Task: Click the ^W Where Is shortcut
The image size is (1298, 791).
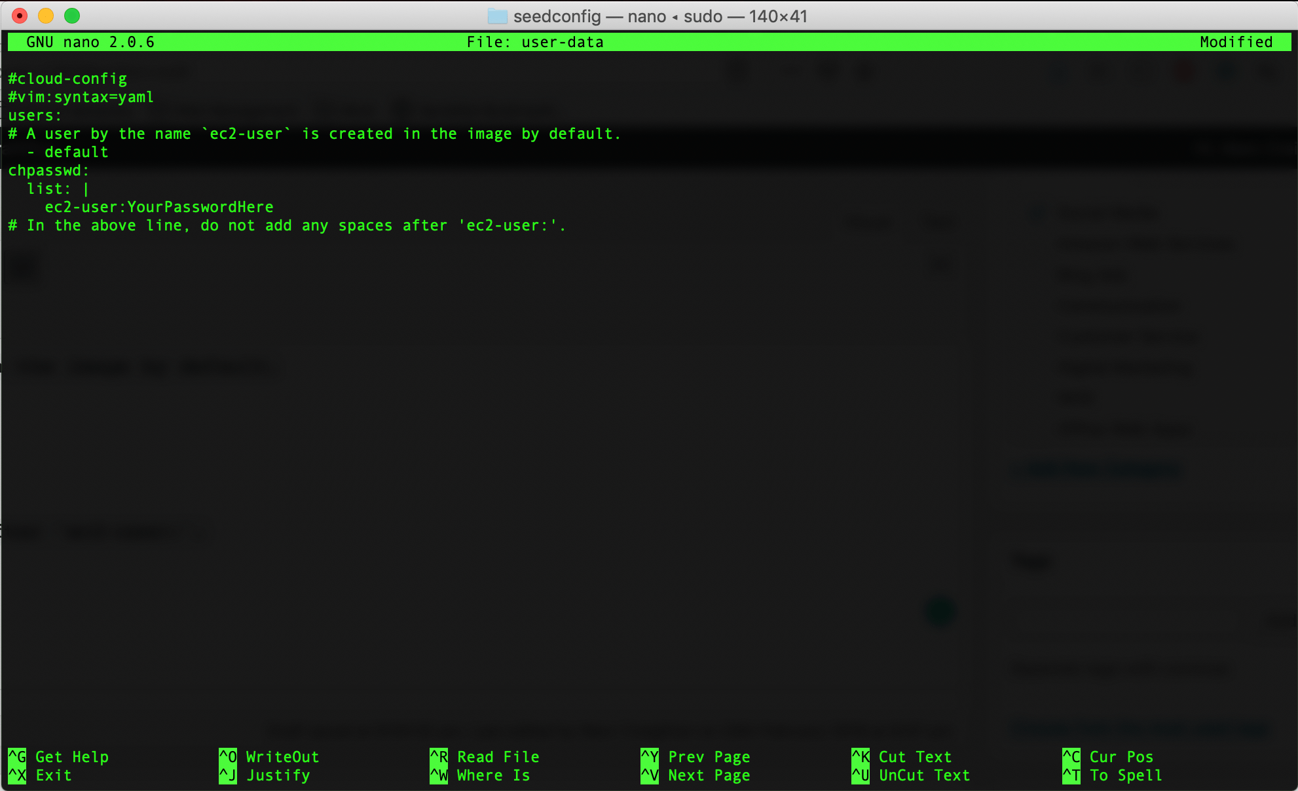Action: point(479,775)
